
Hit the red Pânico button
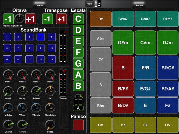pyautogui.click(x=78, y=125)
